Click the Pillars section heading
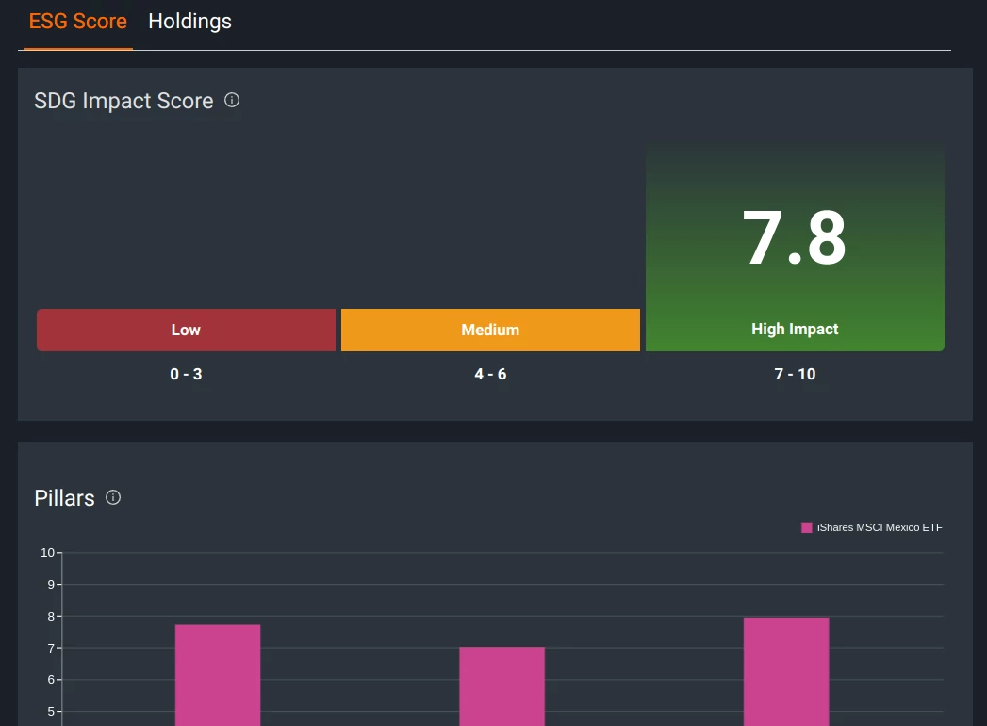987x726 pixels. point(64,498)
